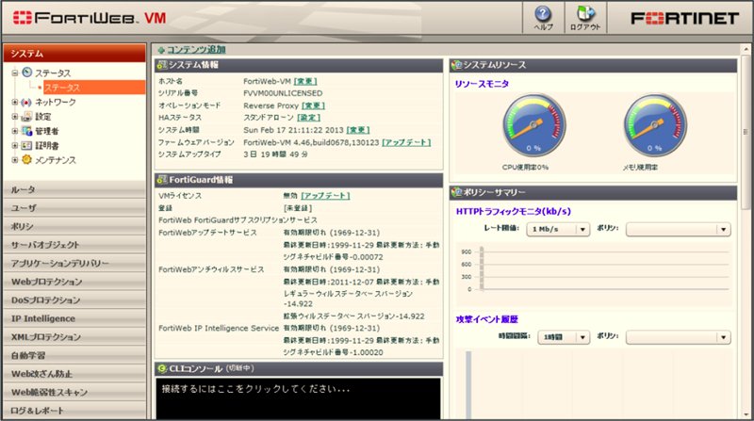The height and width of the screenshot is (421, 754).
Task: Open the DoSプロテクション menu
Action: [x=74, y=300]
